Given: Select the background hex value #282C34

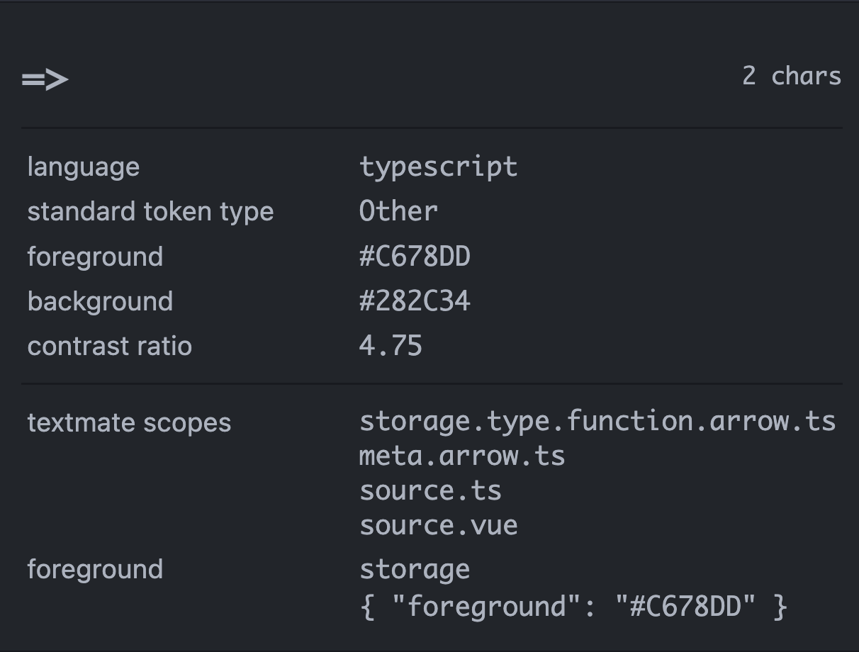Looking at the screenshot, I should [x=415, y=301].
